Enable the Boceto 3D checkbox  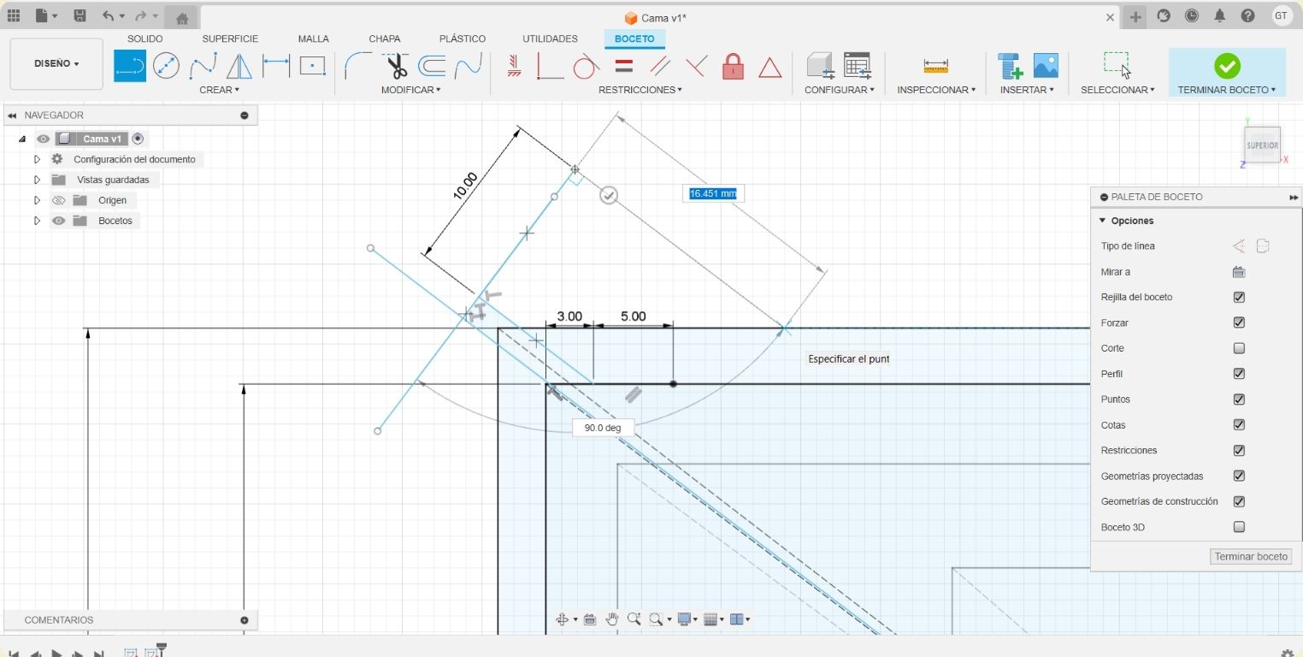tap(1239, 527)
